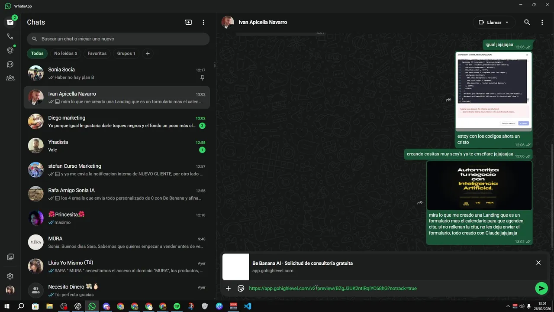This screenshot has height=312, width=554.
Task: Open the media library icon in sidebar
Action: (x=10, y=257)
